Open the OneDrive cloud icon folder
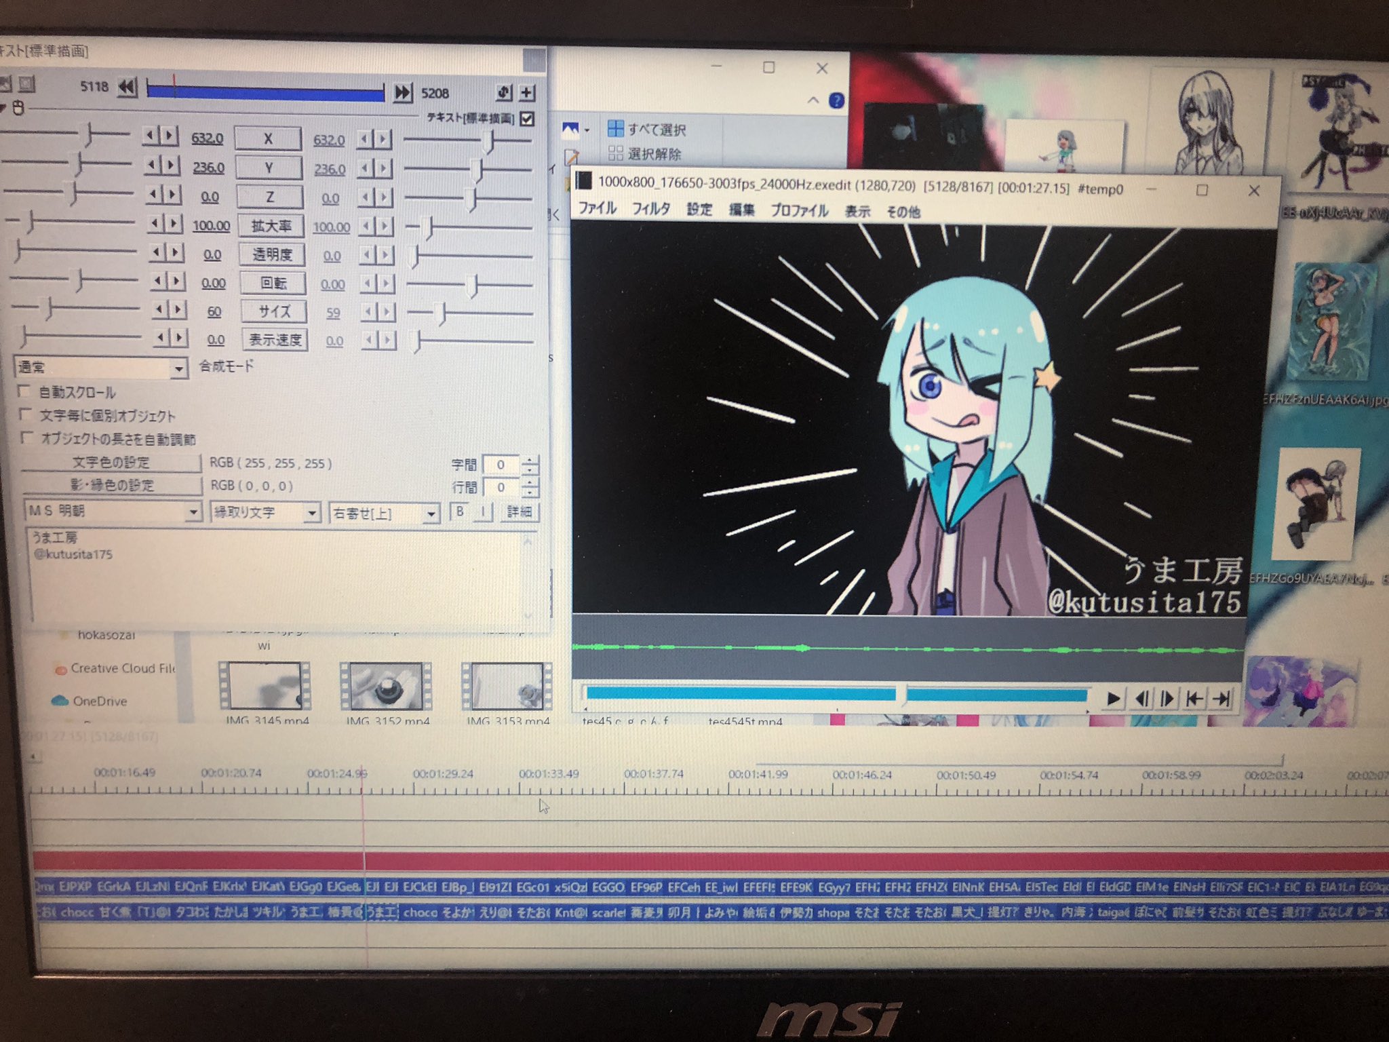 [60, 701]
